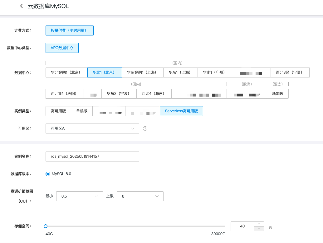Pick the 华北1（北京） data center
The height and width of the screenshot is (243, 323).
click(105, 72)
